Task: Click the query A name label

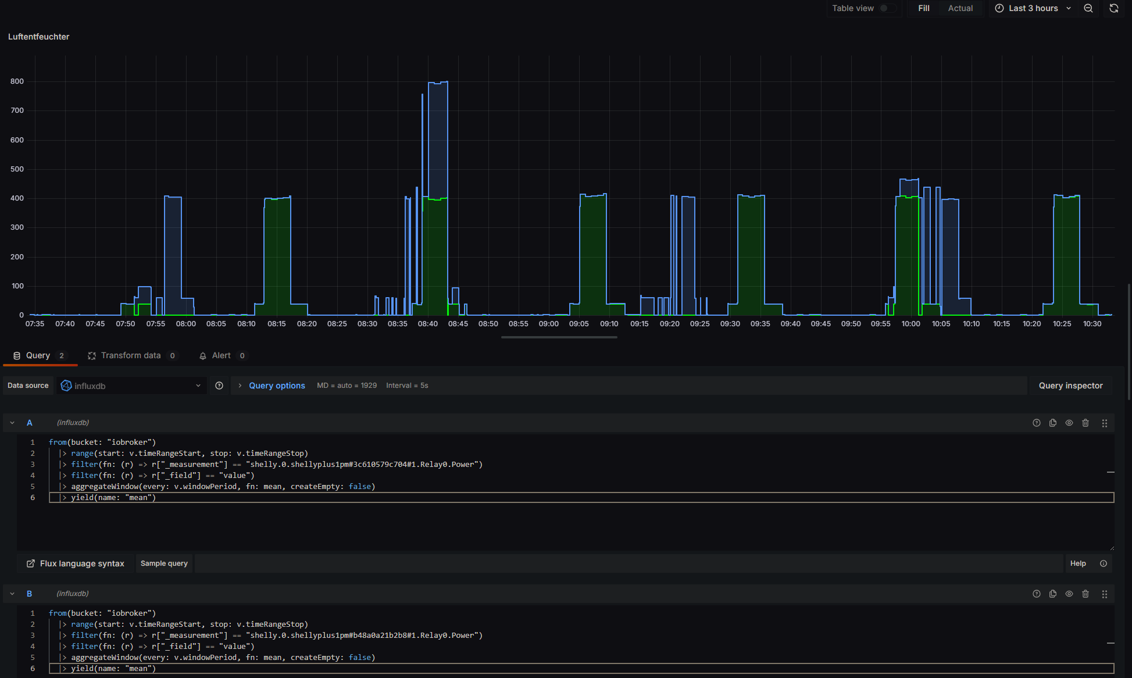Action: (x=30, y=423)
